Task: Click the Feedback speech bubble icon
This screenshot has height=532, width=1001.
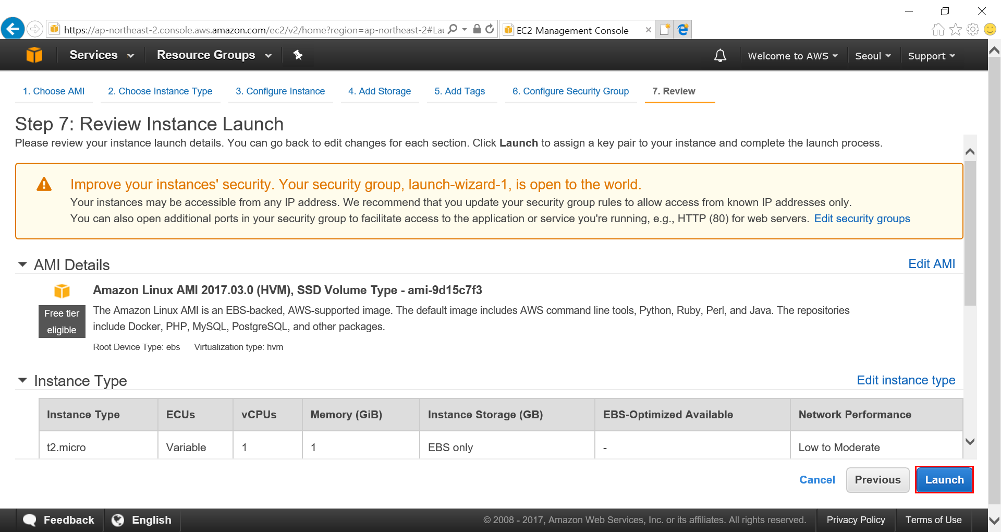Action: [30, 520]
